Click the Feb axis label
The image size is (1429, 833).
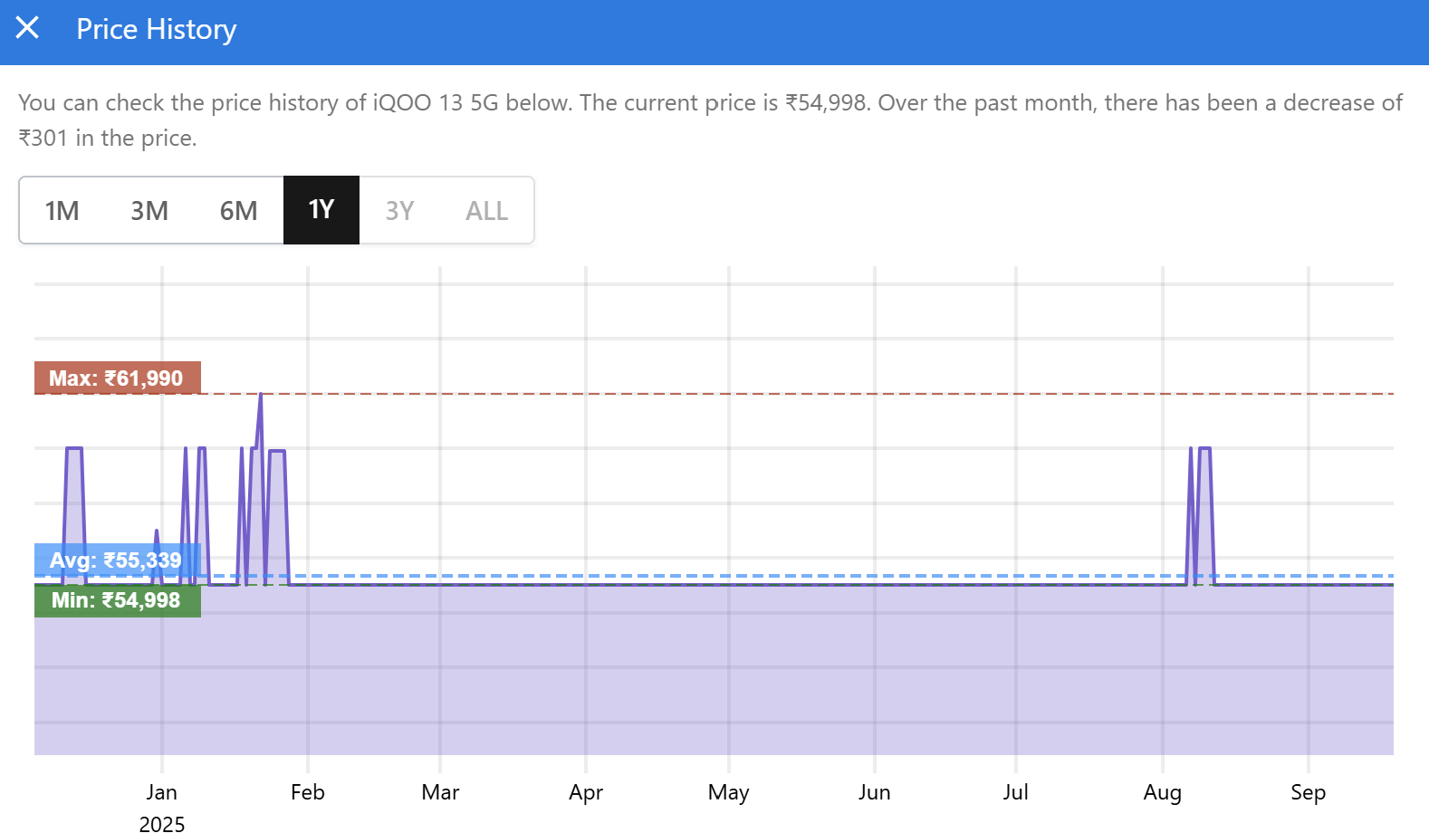(x=308, y=792)
